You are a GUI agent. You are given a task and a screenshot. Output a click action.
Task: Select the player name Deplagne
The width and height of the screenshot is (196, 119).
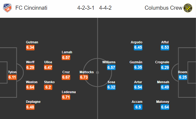pos(33,102)
